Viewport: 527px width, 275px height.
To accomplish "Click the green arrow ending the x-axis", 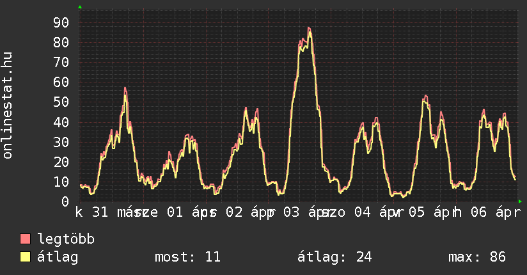I will 520,201.
